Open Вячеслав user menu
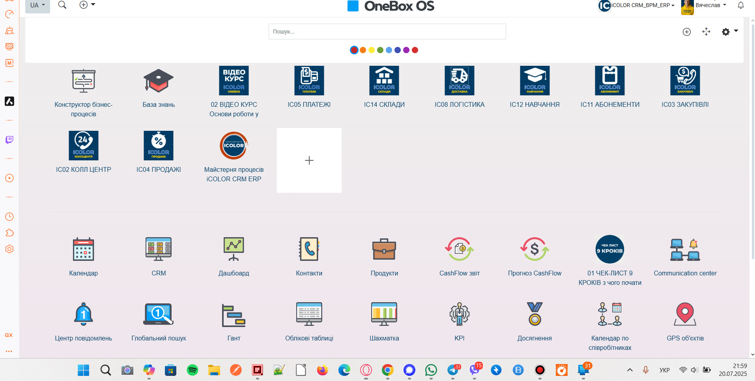 [x=704, y=6]
